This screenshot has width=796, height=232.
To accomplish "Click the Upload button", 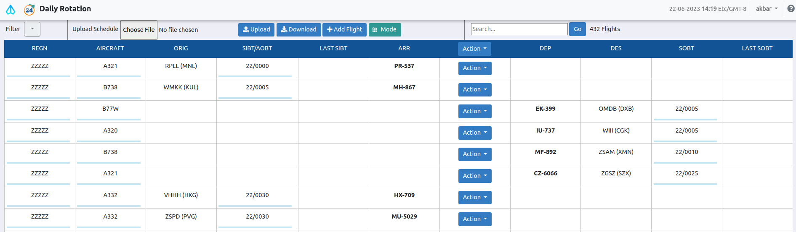I will 256,29.
